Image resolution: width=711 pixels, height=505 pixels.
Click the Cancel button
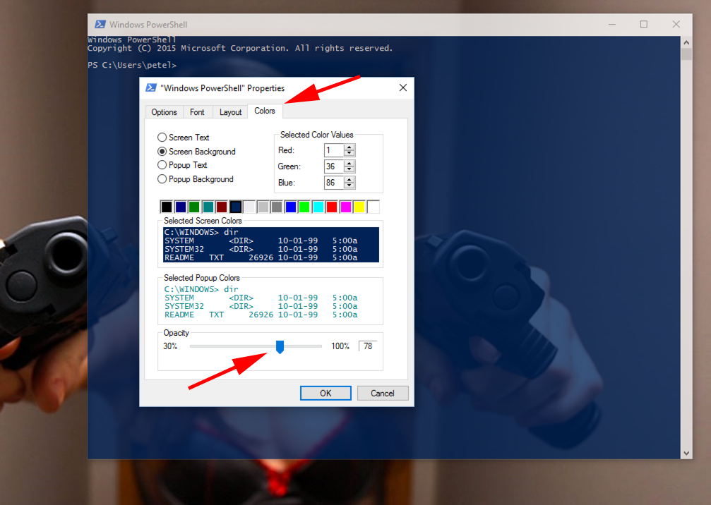pyautogui.click(x=383, y=393)
